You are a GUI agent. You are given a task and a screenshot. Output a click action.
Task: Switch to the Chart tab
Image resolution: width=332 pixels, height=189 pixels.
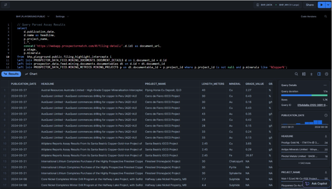31,74
